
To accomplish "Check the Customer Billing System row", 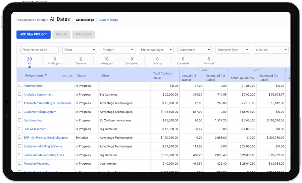I will (x=20, y=111).
